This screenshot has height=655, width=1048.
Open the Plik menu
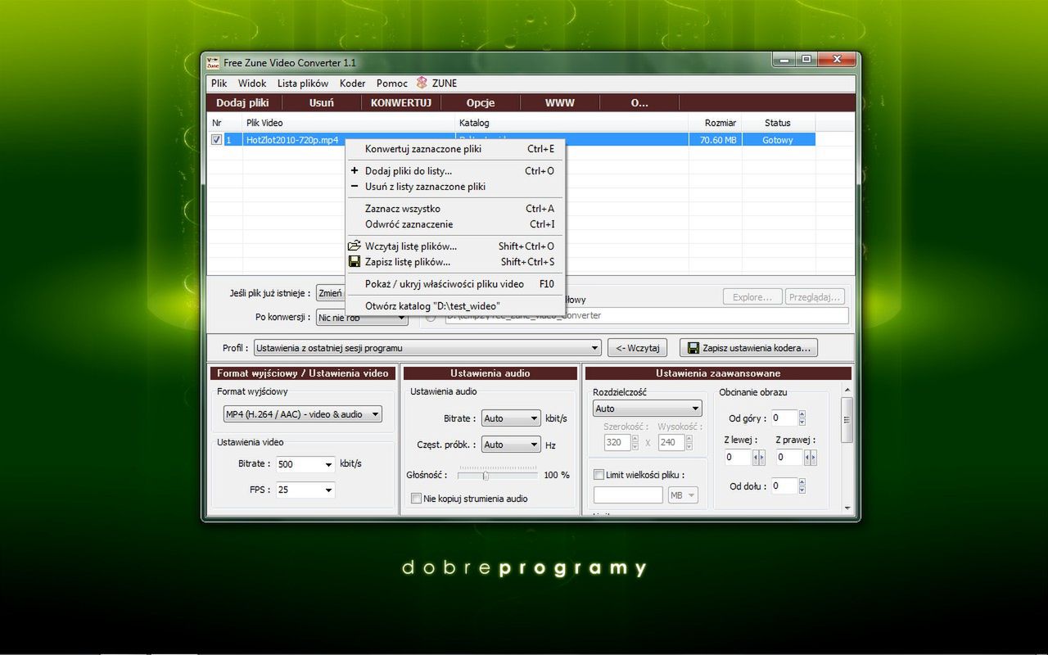tap(219, 84)
